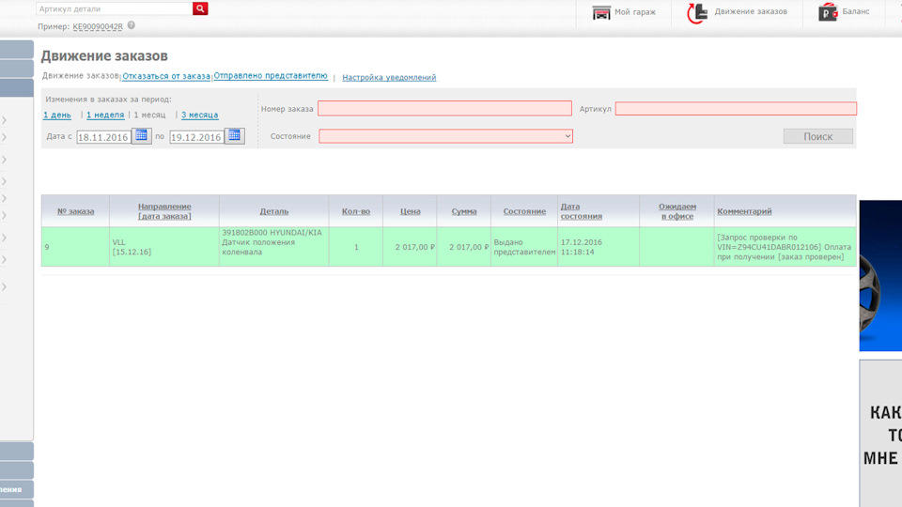Click Движение заказов text in top bar

click(751, 11)
